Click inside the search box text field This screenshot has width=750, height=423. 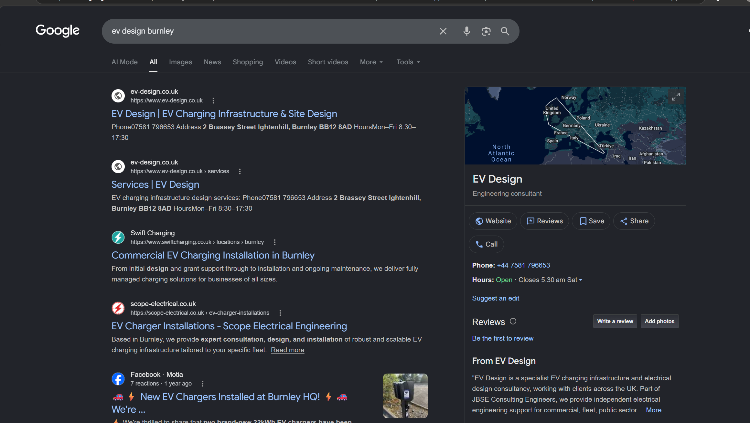coord(272,31)
